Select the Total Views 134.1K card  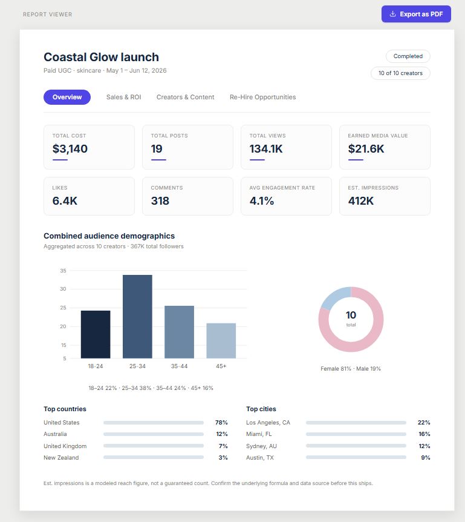coord(286,147)
